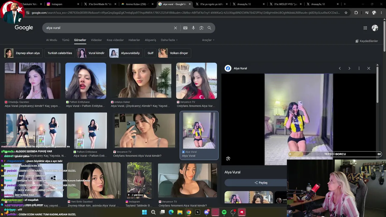The width and height of the screenshot is (386, 217).
Task: Click the 'TEFECİ BORCU' progress bar overlay
Action: pos(335,154)
